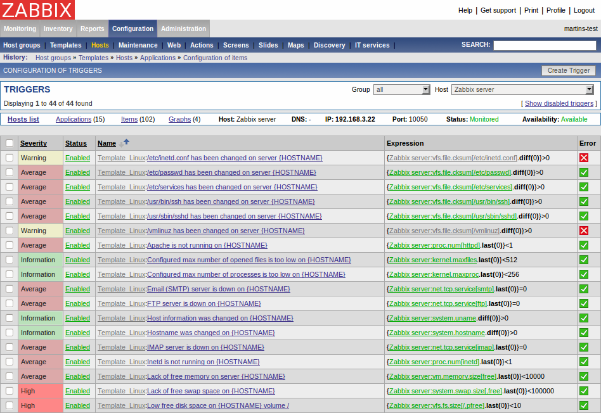Screen dimensions: 601x413
Task: Open the Host dropdown showing Zabbix server
Action: pyautogui.click(x=522, y=90)
